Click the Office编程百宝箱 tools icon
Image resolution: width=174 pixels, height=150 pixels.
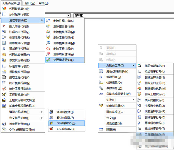pos(4,129)
